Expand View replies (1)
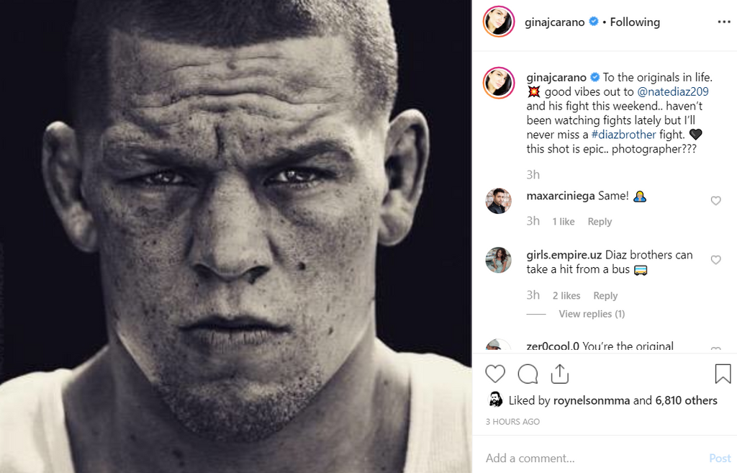This screenshot has width=737, height=473. coord(592,314)
